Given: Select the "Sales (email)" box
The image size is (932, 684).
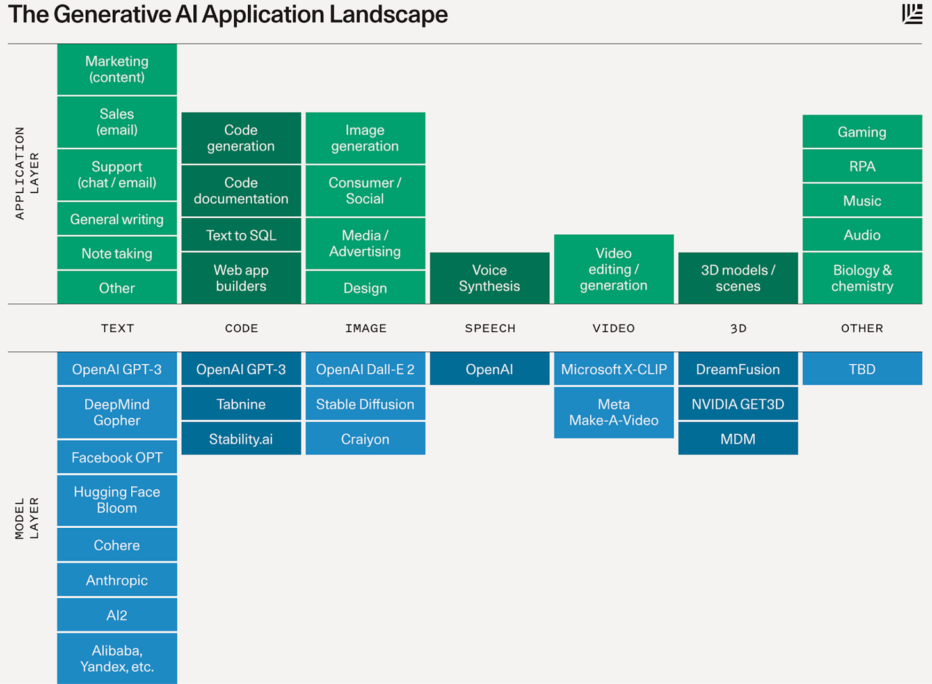Looking at the screenshot, I should coord(117,122).
